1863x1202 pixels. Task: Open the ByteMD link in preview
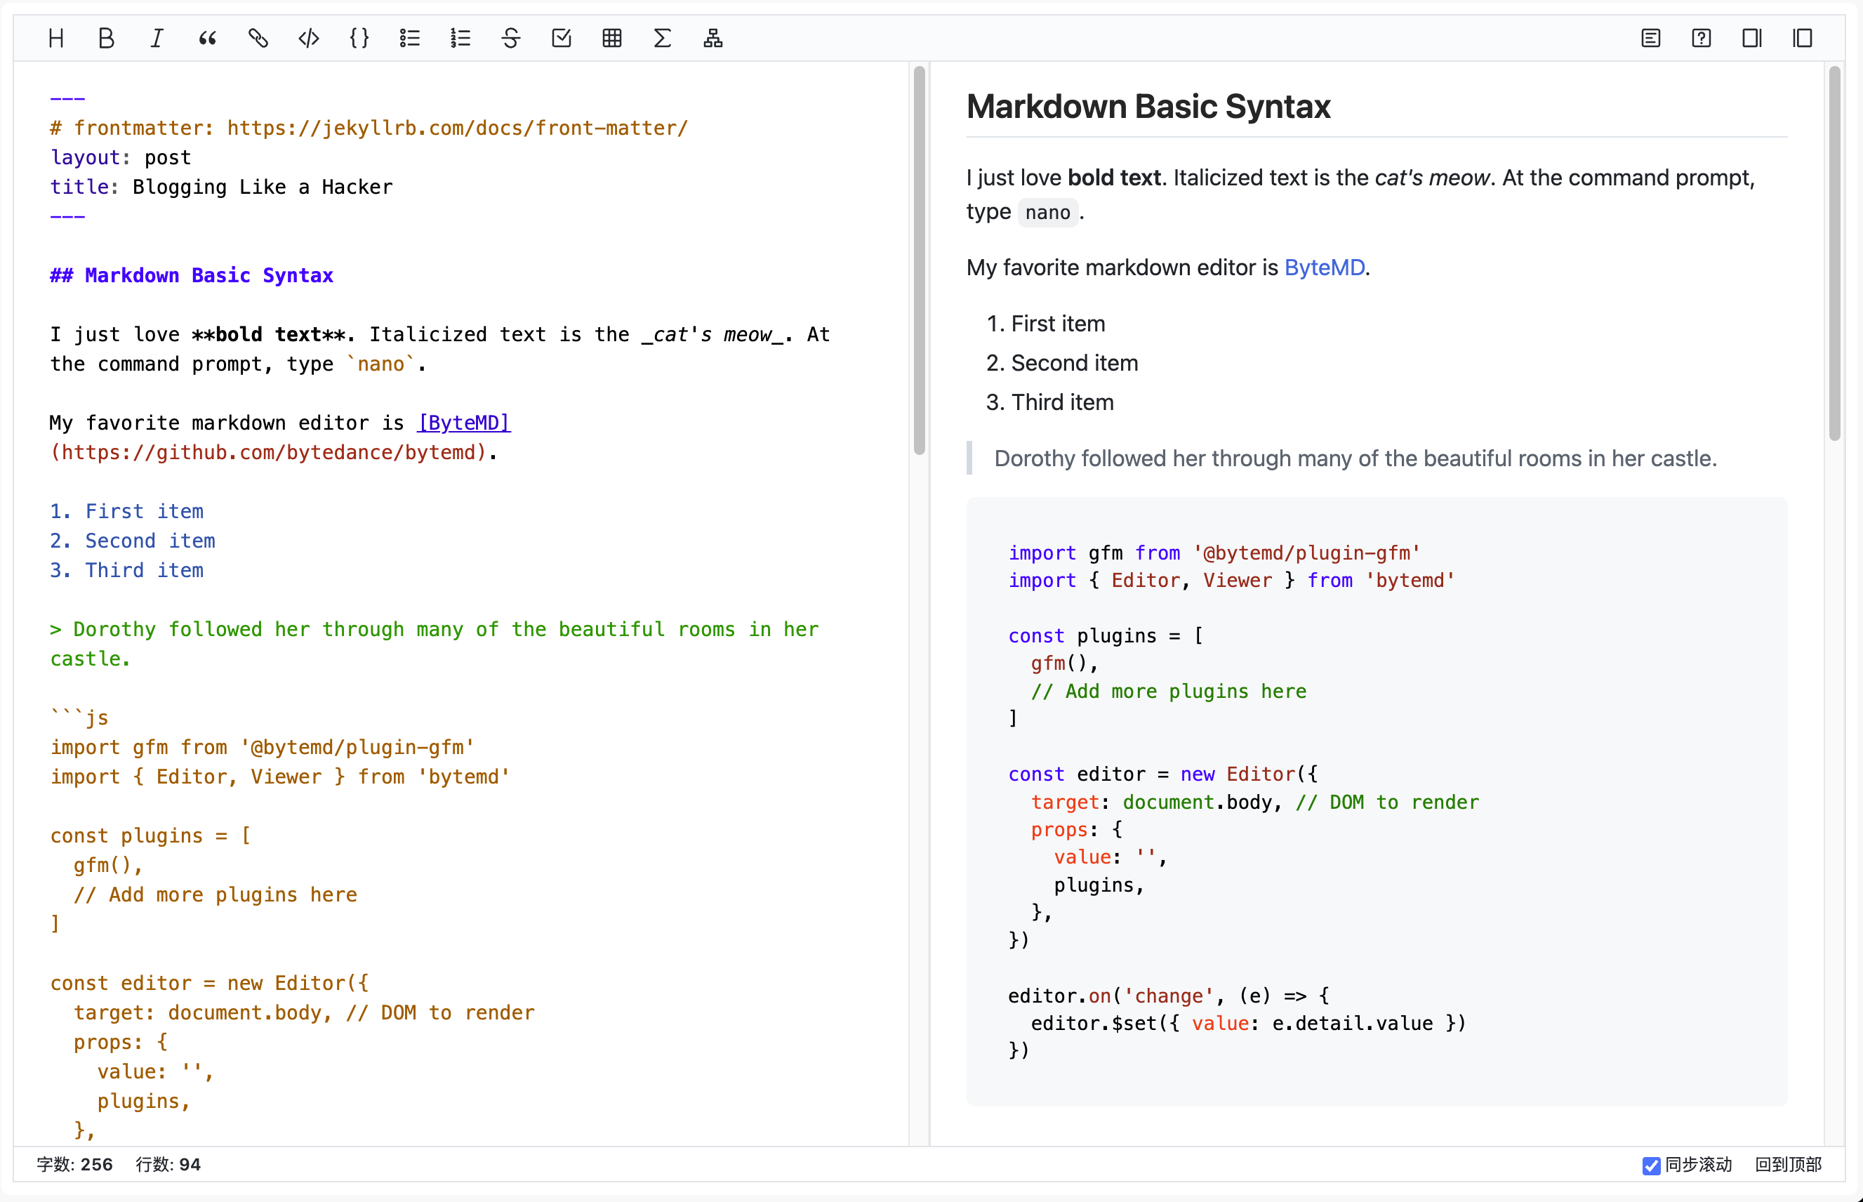click(x=1324, y=268)
